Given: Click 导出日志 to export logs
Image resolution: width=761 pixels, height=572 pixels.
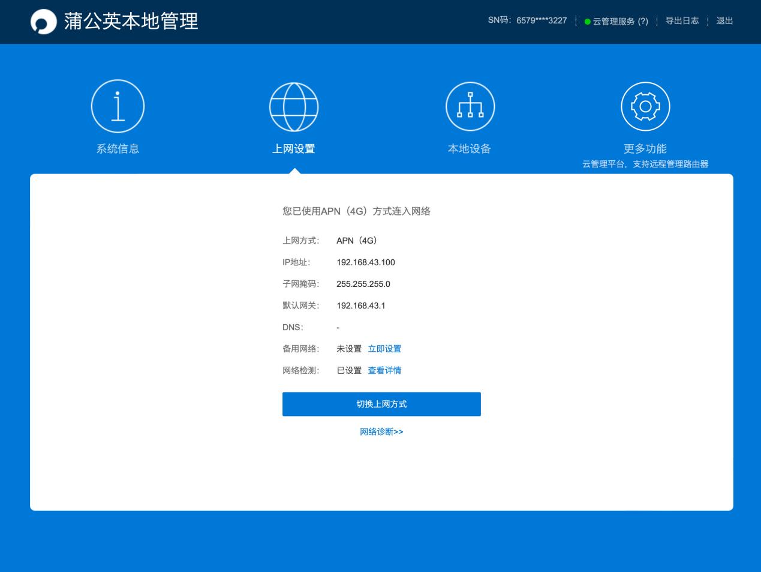Looking at the screenshot, I should [x=683, y=20].
